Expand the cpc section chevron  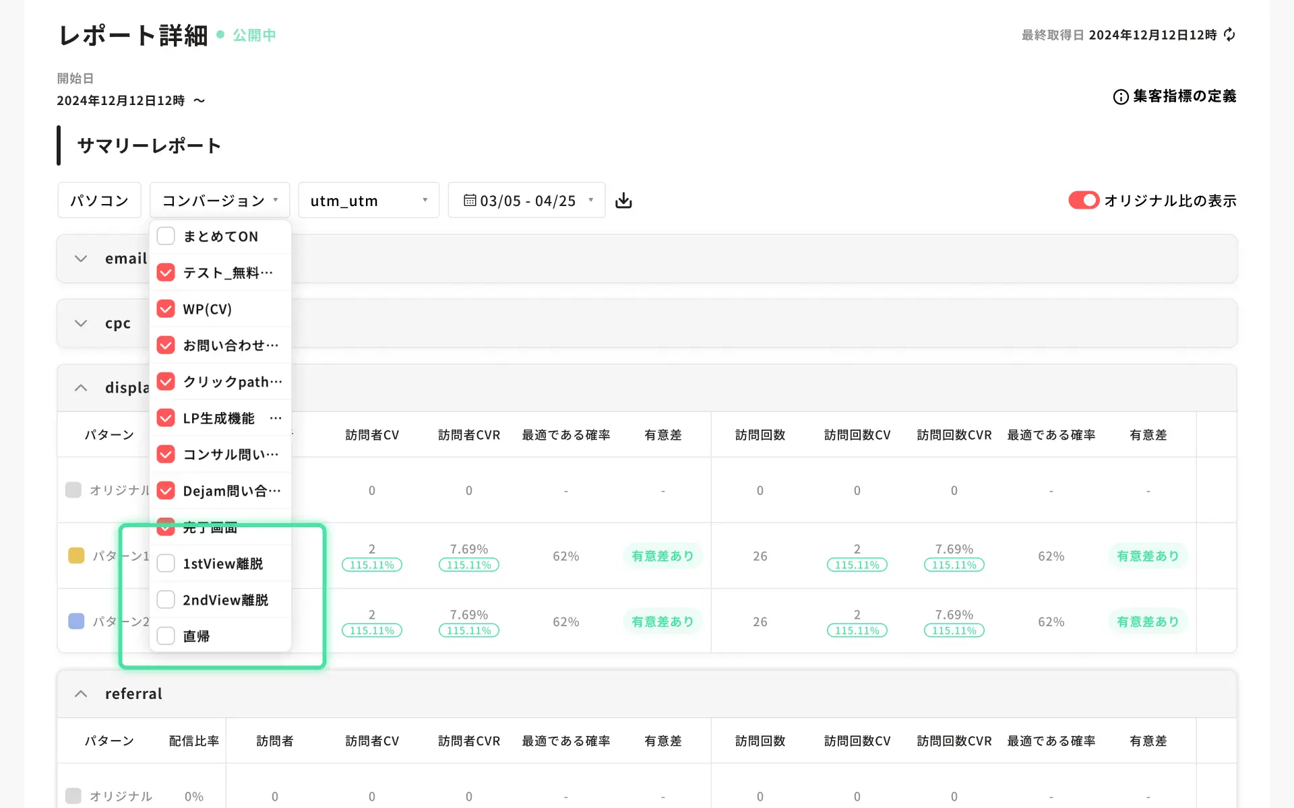81,323
